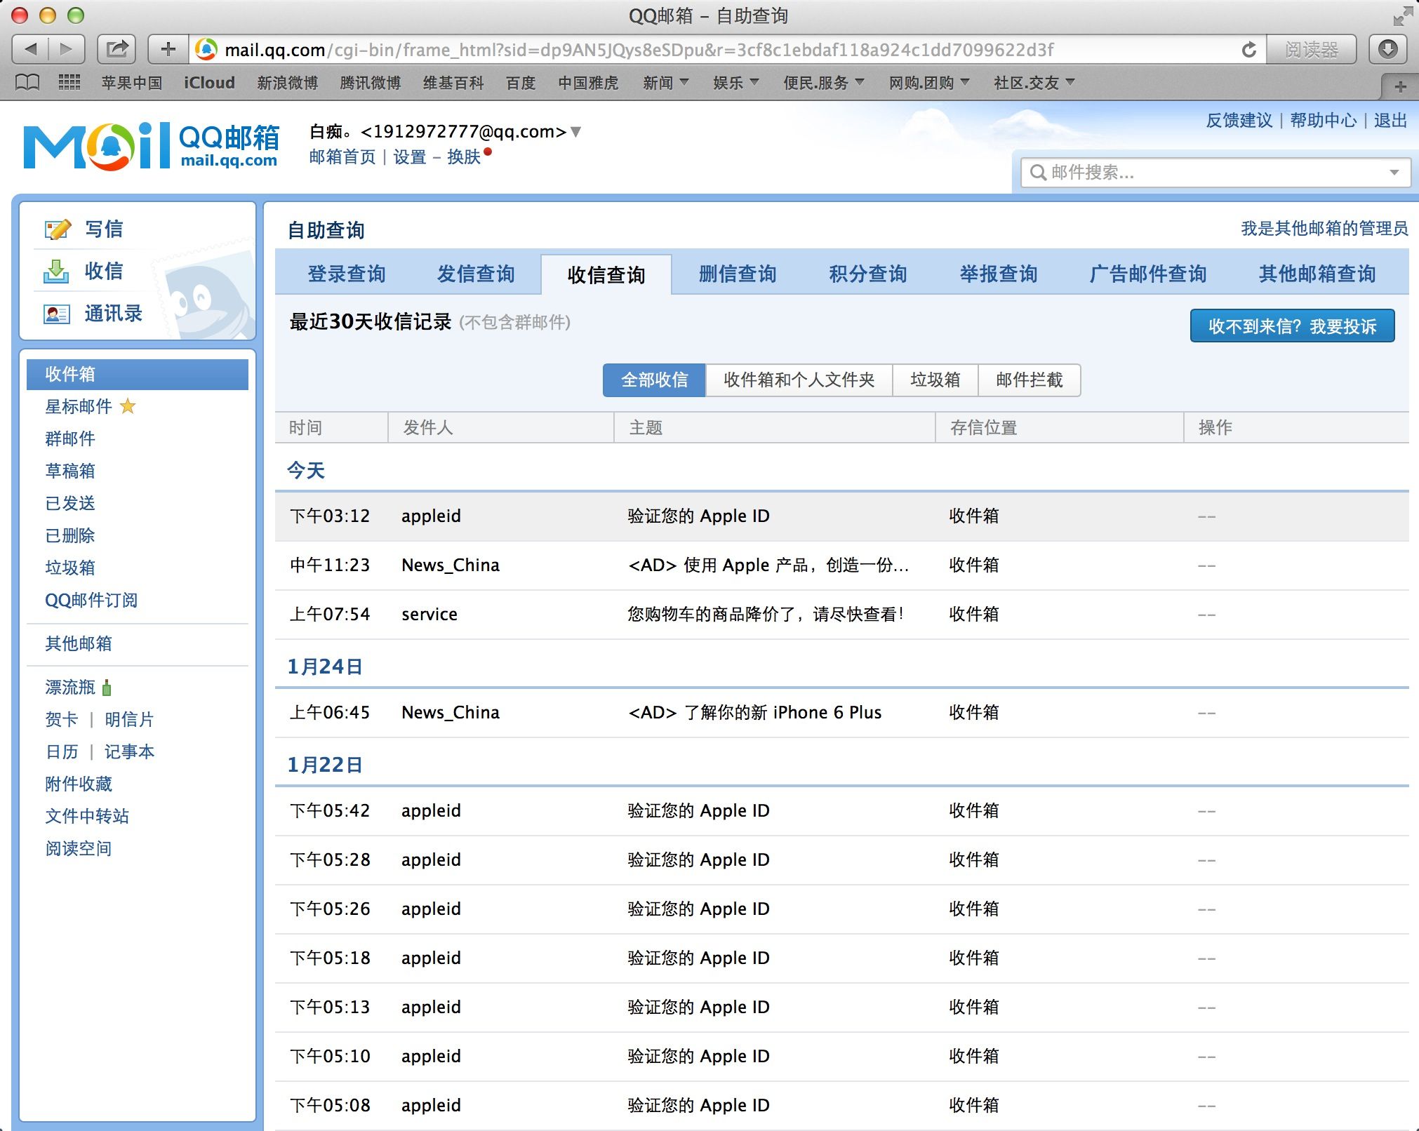Click Safari's share icon
This screenshot has height=1131, width=1419.
click(116, 50)
